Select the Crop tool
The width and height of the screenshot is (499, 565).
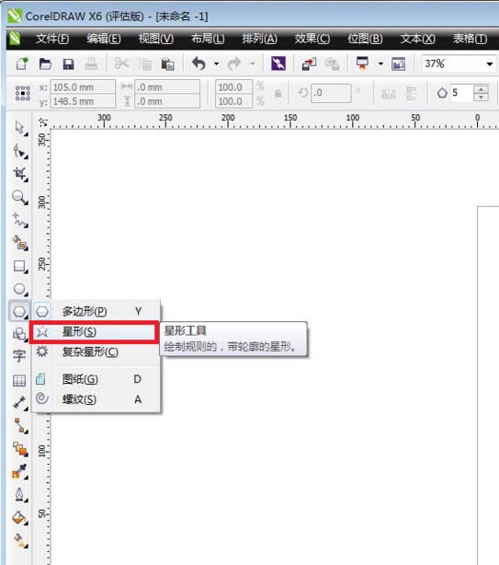point(20,175)
